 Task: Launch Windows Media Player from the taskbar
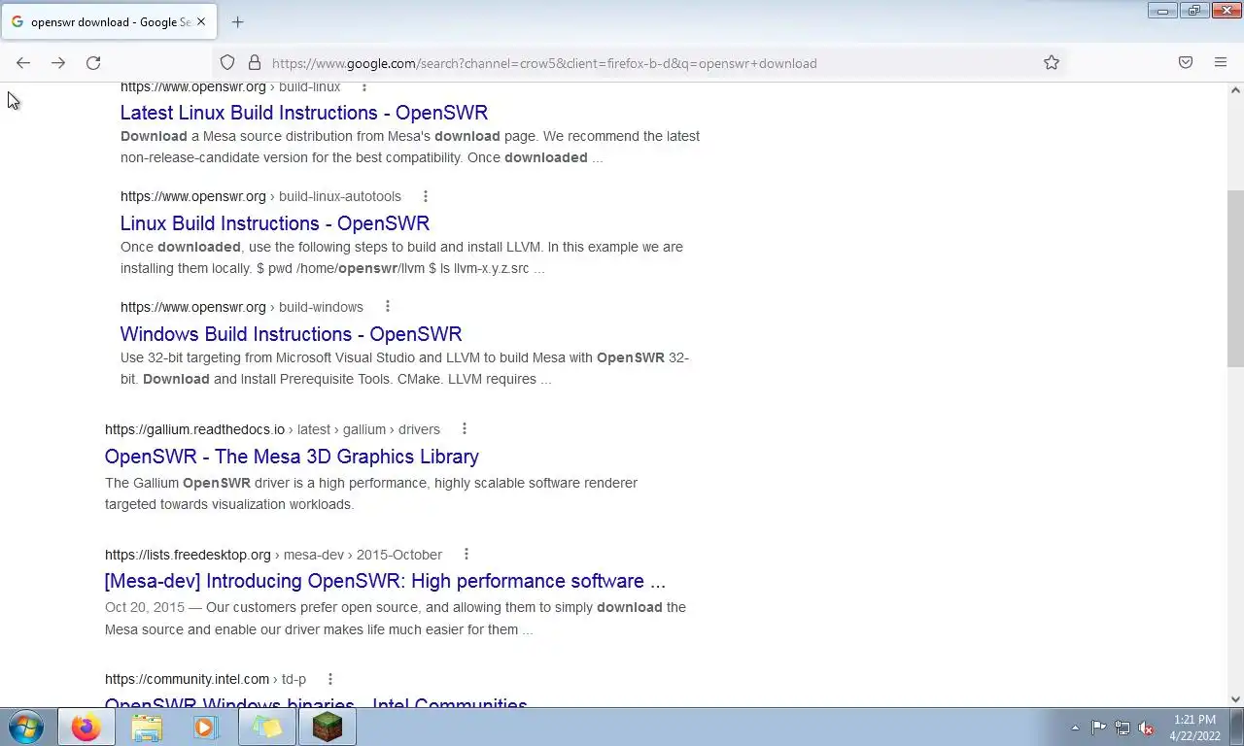pos(206,727)
